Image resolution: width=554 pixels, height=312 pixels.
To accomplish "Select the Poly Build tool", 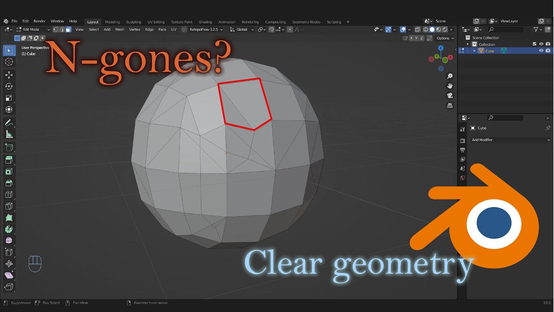I will click(x=9, y=218).
